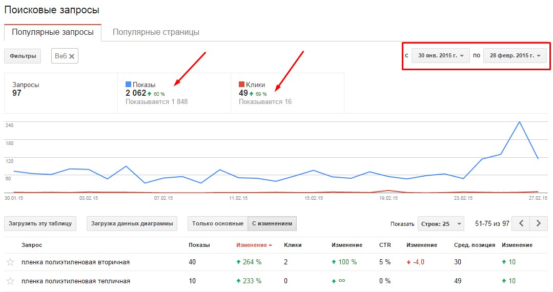The height and width of the screenshot is (292, 553).
Task: Expand the 'Строк: 25' rows dropdown
Action: [x=441, y=224]
